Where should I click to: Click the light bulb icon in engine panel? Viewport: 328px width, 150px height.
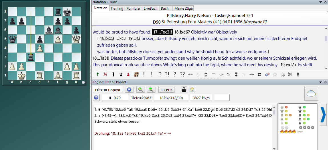193,90
